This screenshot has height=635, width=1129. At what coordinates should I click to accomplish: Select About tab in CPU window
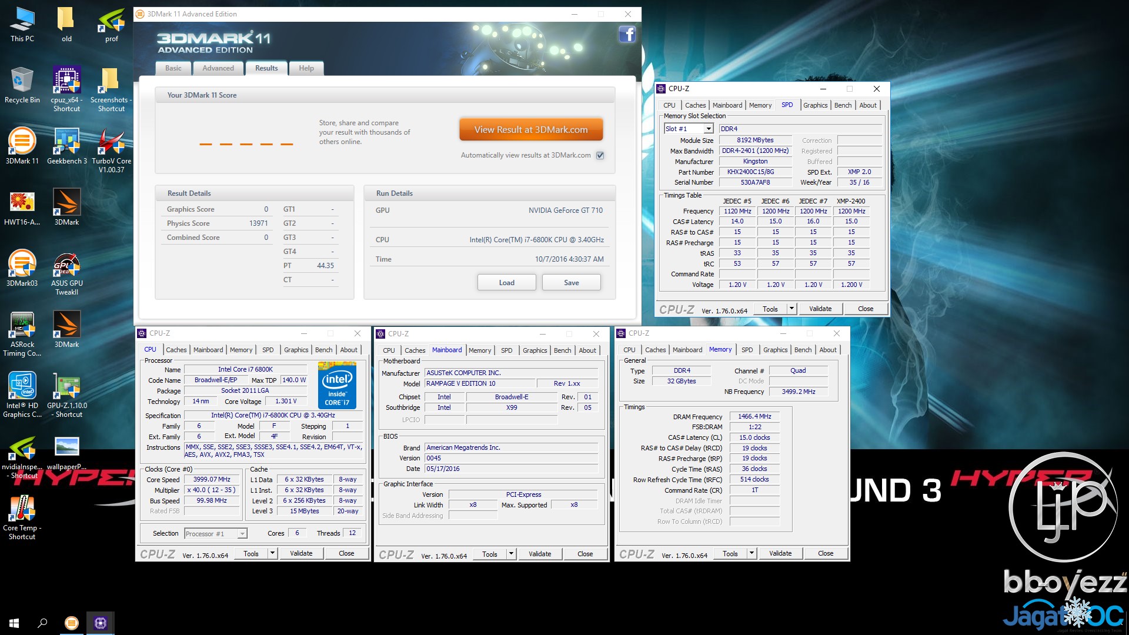(349, 350)
